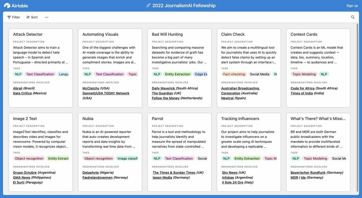This screenshot has width=362, height=198.
Task: Click the rocket icon beside the title
Action: (148, 5)
